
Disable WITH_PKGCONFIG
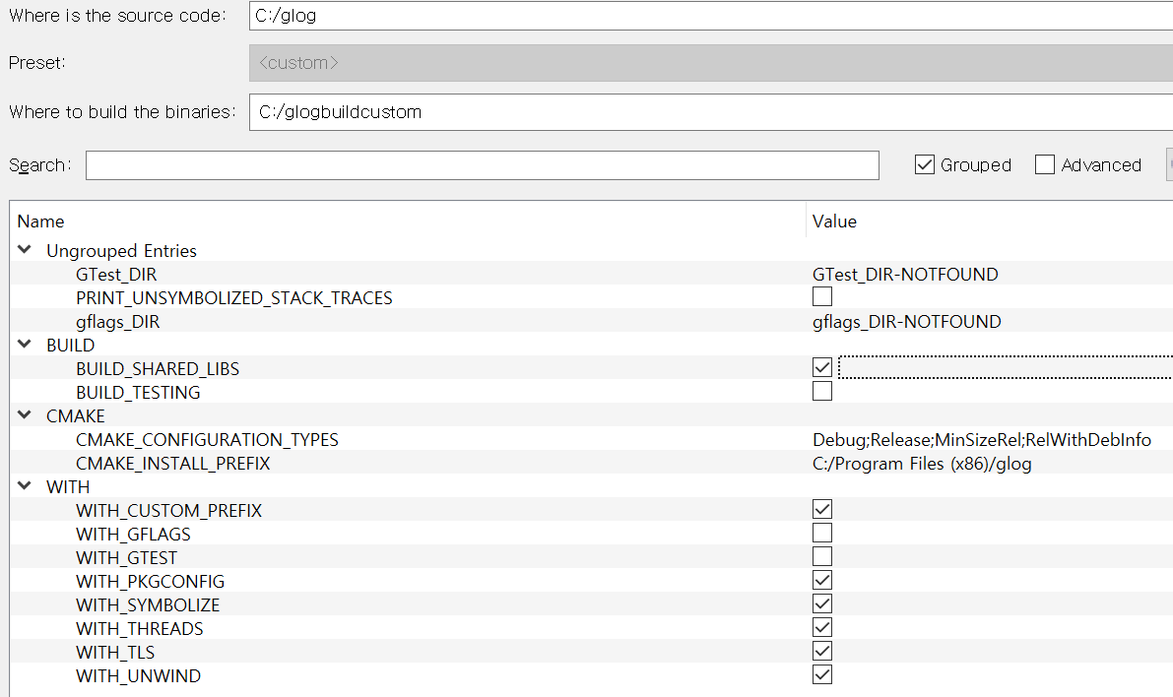point(822,580)
